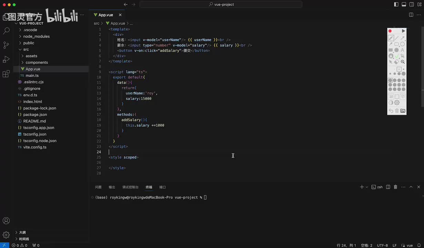Select the crop tool in annotation palette
424x248 pixels.
(402, 56)
